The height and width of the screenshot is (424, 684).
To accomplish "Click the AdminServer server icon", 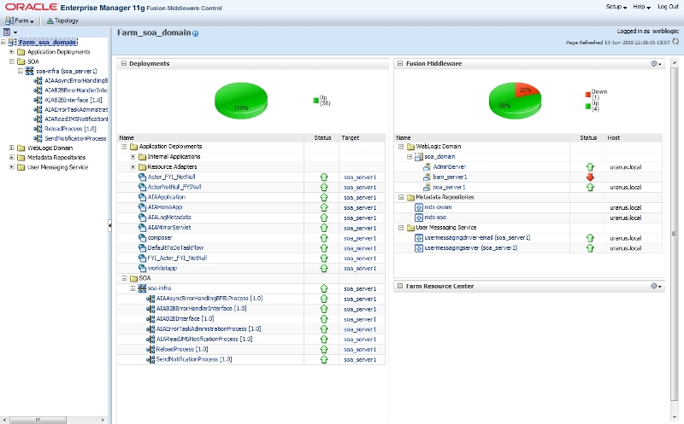I will click(427, 166).
